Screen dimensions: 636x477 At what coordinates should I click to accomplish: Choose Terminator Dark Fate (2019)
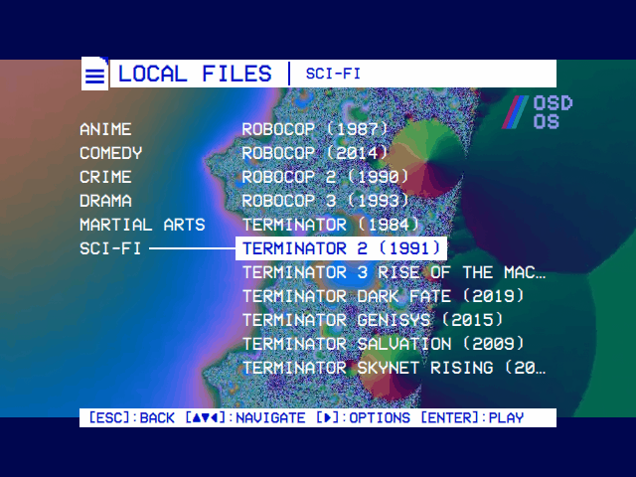tap(384, 296)
